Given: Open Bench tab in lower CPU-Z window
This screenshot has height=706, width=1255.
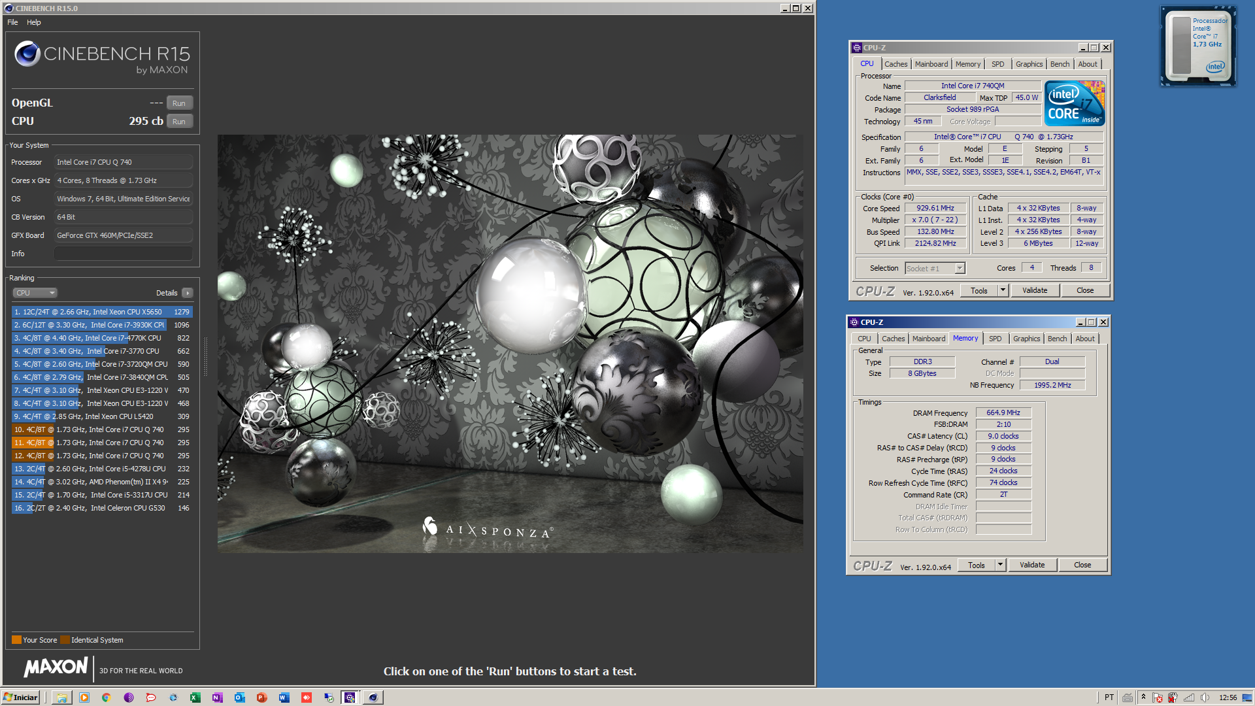Looking at the screenshot, I should coord(1057,339).
